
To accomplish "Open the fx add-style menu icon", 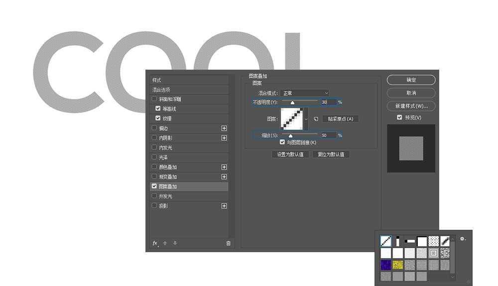I will pyautogui.click(x=155, y=243).
